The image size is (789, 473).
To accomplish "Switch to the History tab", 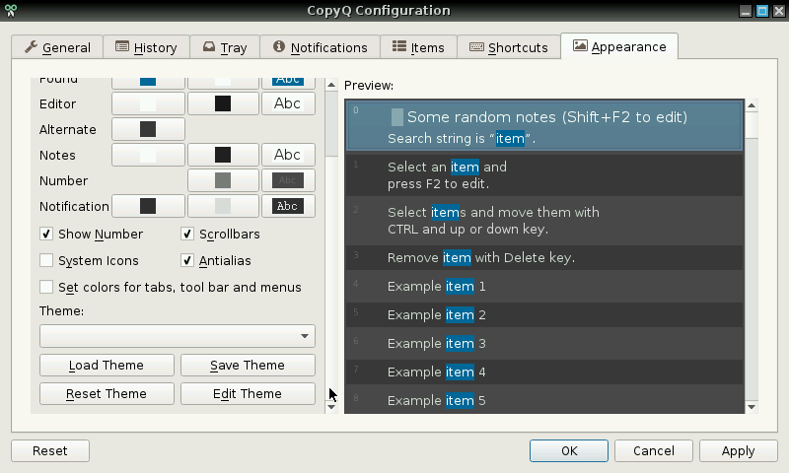I will point(146,47).
